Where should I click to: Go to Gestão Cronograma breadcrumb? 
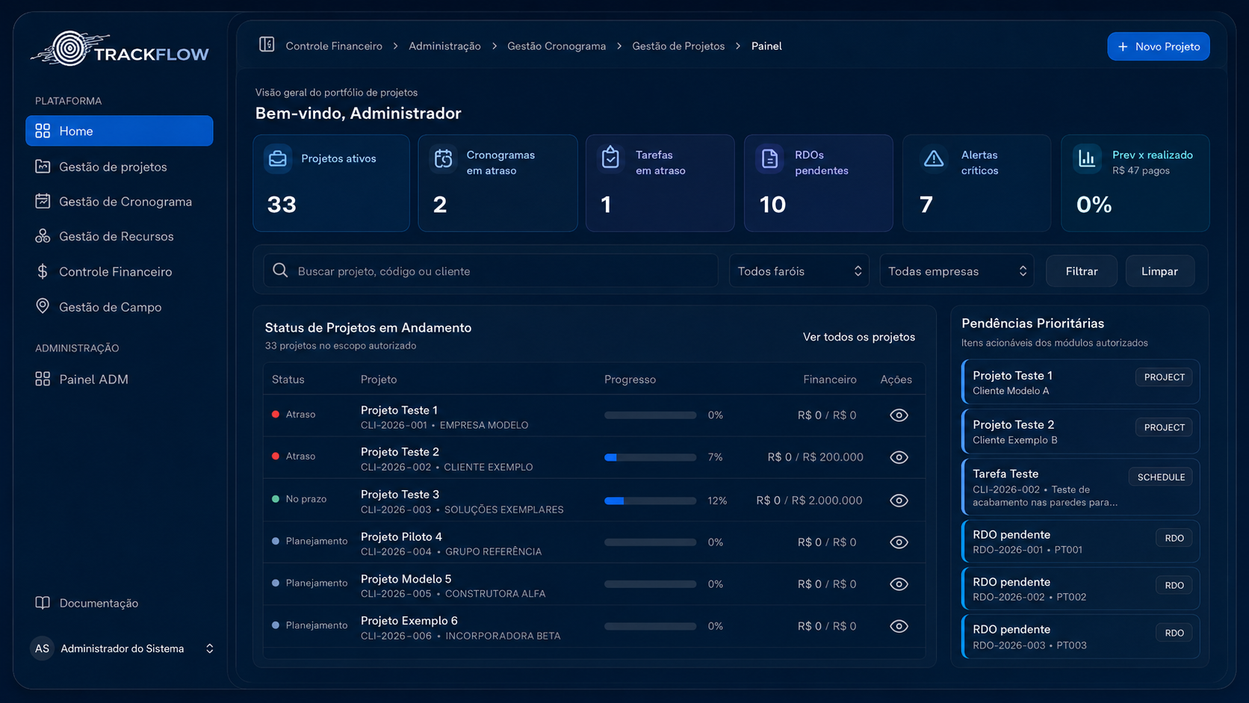pos(557,46)
